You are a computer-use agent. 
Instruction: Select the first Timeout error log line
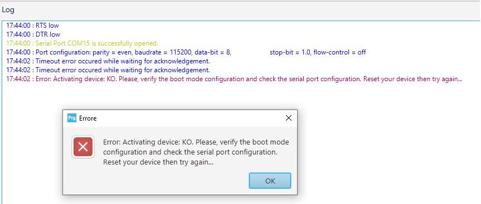108,61
